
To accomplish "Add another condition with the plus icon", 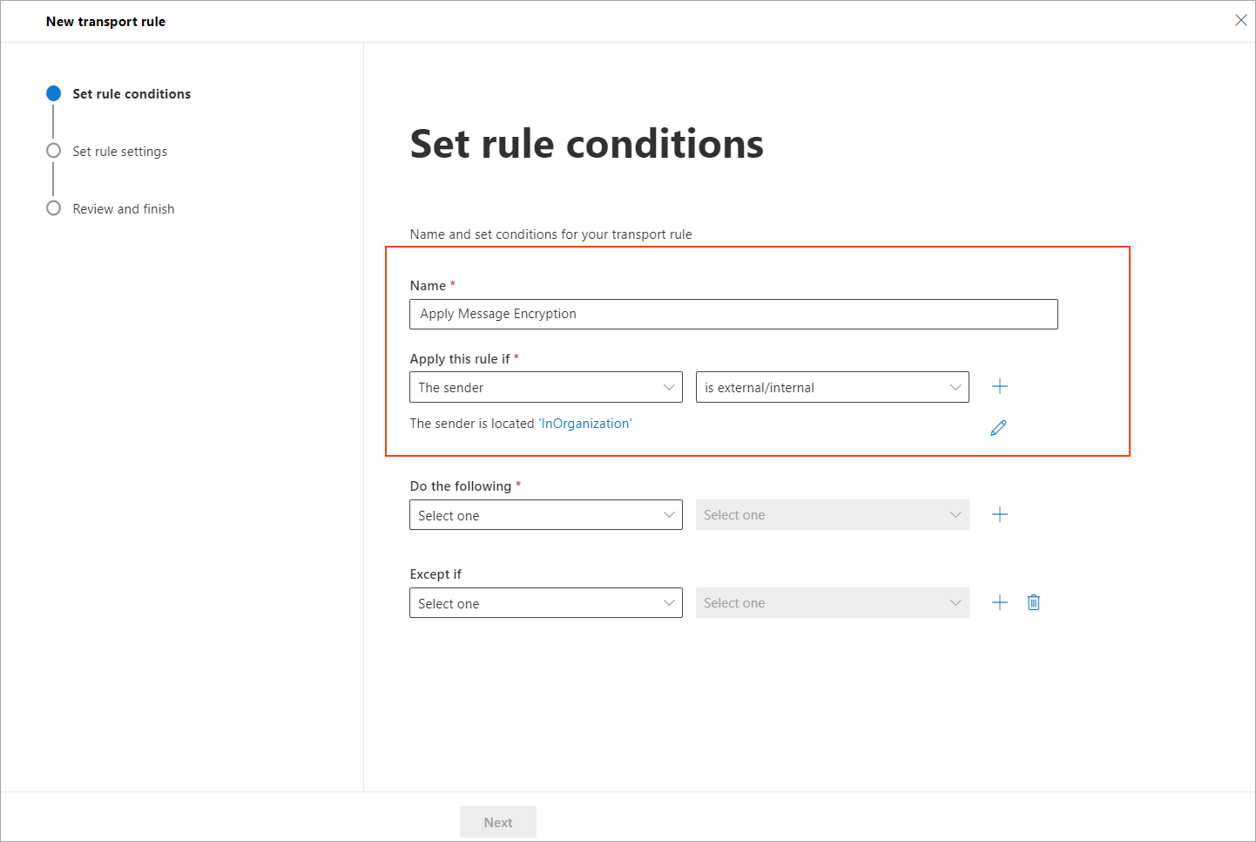I will click(x=999, y=386).
